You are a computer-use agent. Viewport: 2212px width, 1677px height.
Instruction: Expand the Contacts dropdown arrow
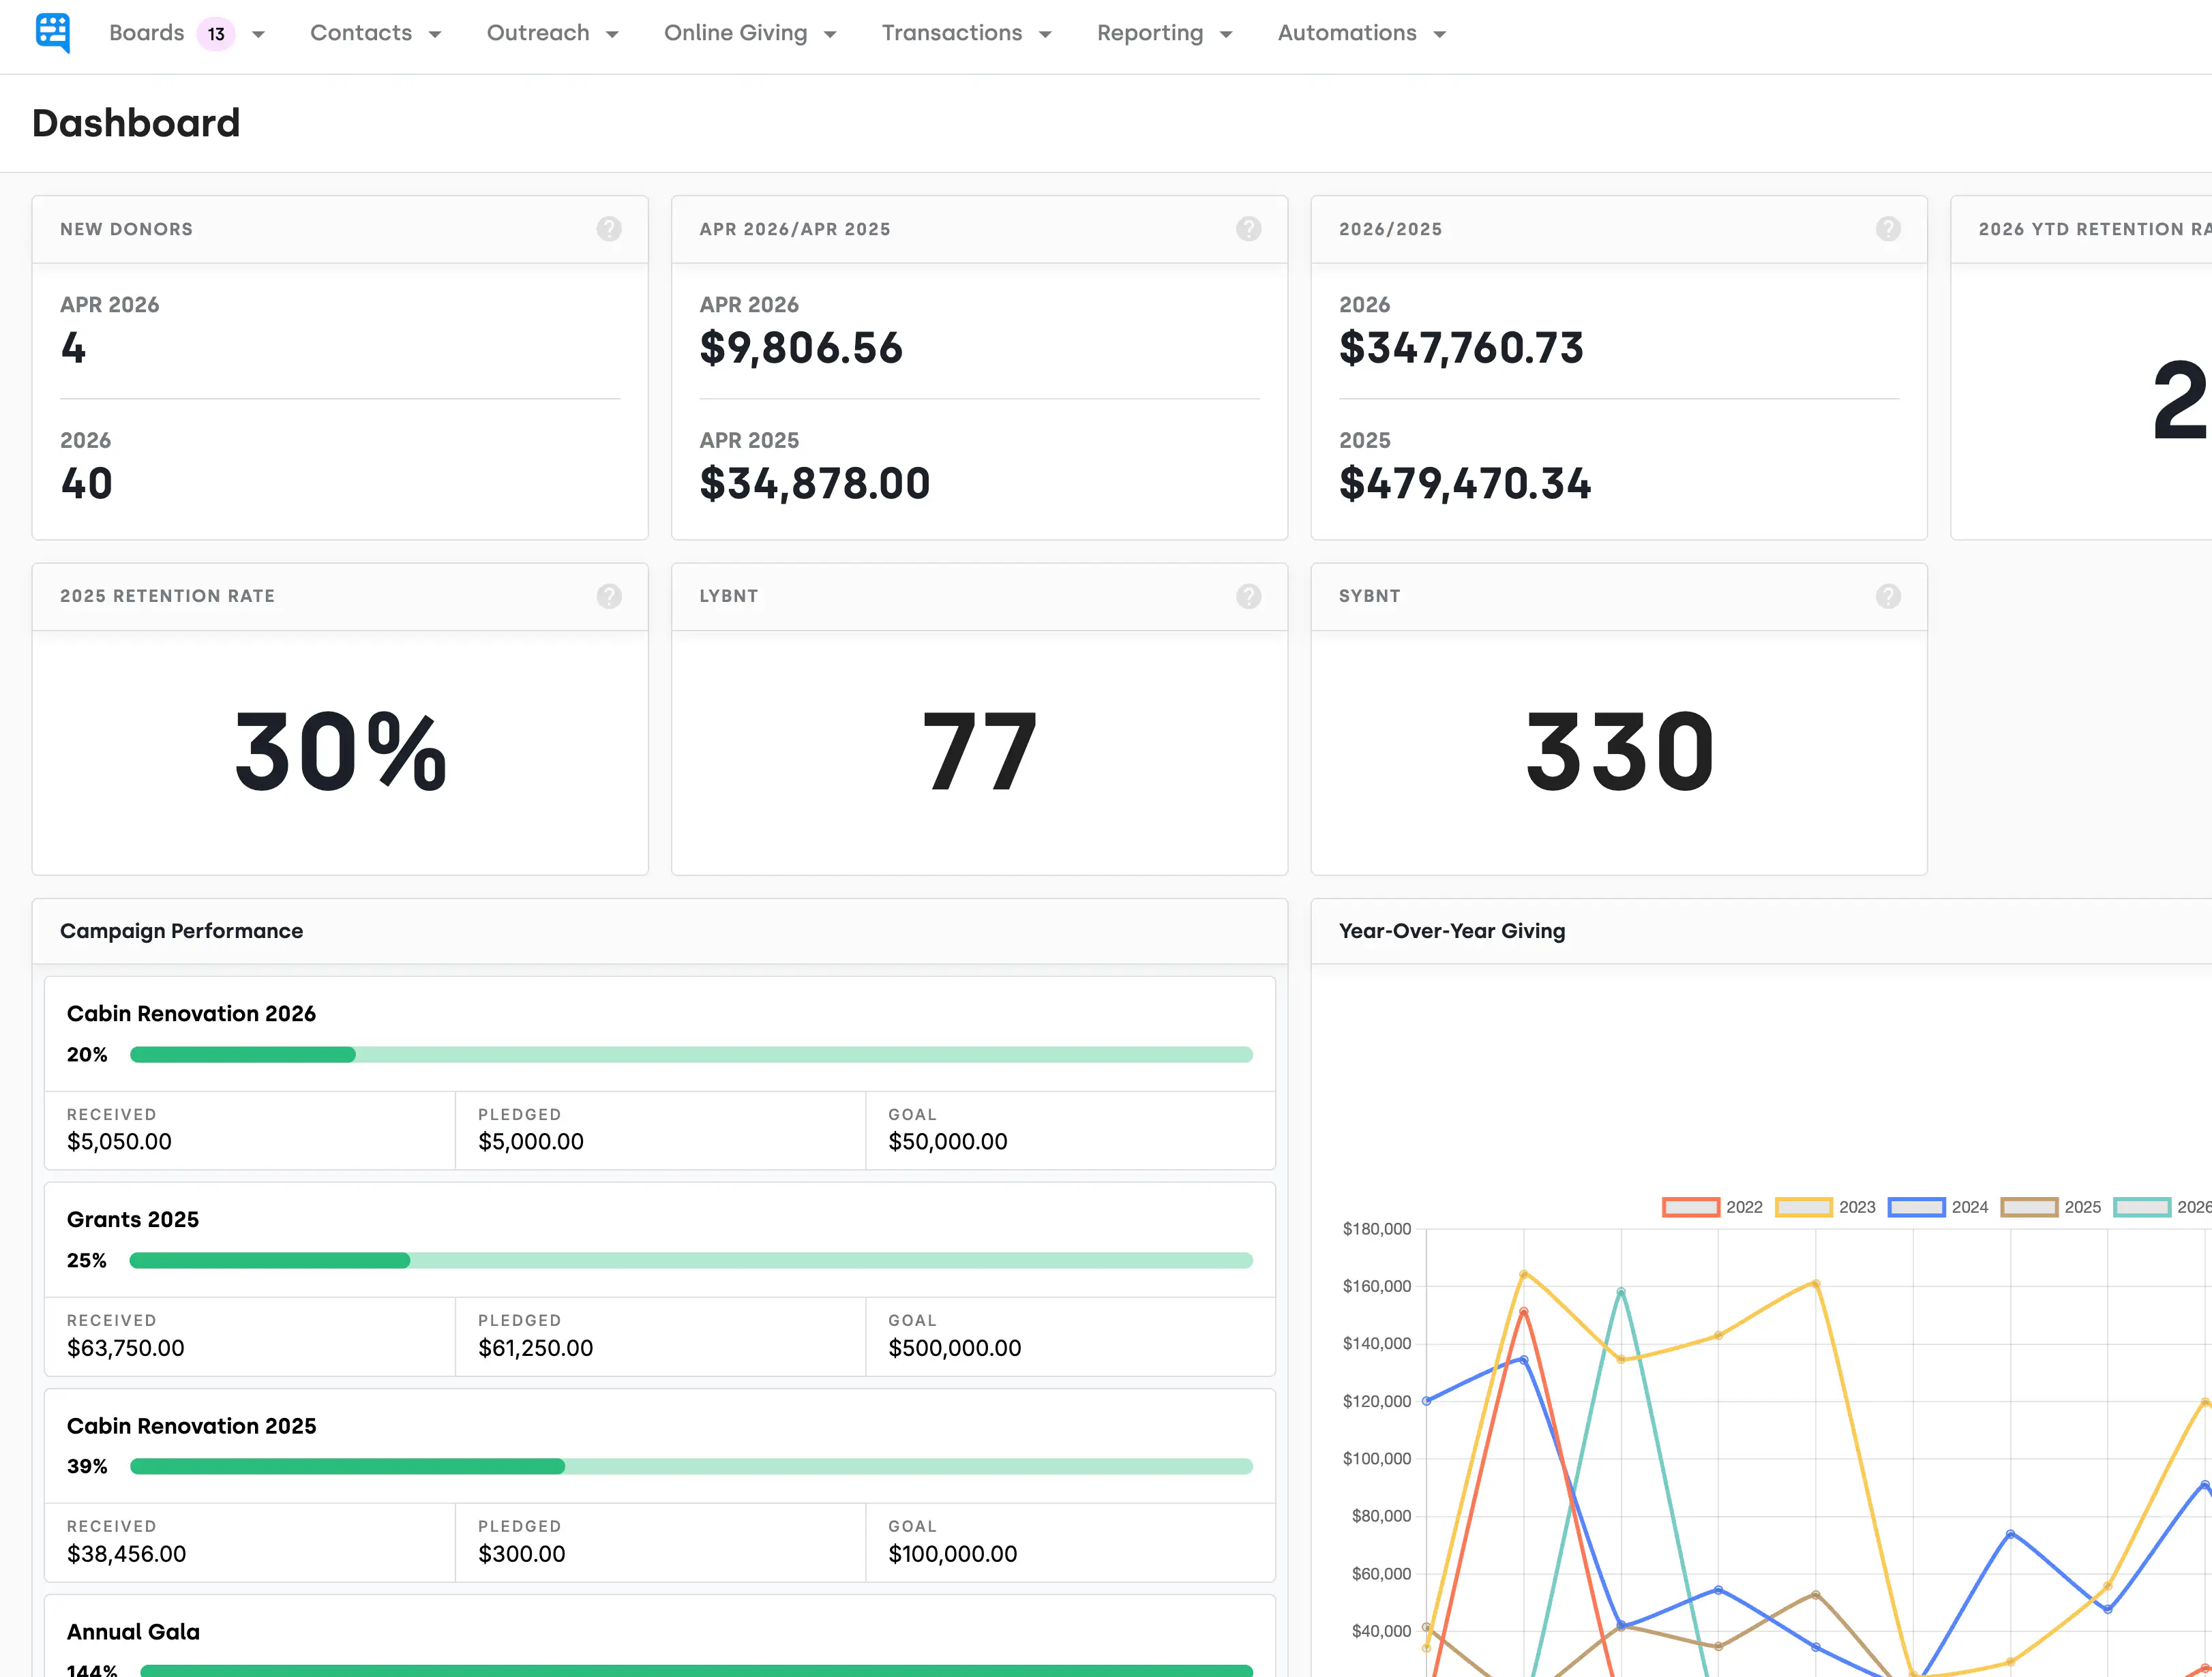click(435, 34)
